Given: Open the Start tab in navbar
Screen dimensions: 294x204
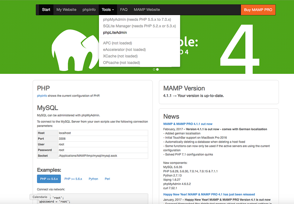Looking at the screenshot, I should 46,10.
